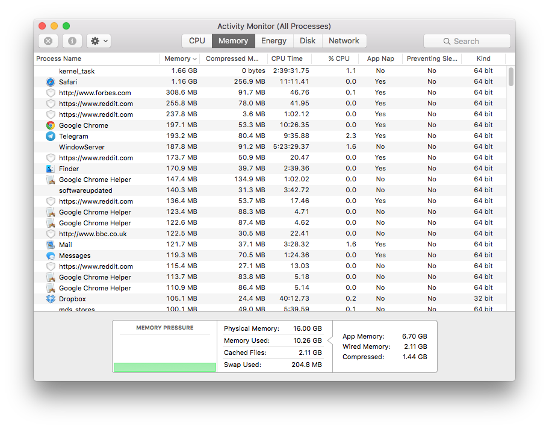Click the magnifier icon in Search field

coord(447,42)
